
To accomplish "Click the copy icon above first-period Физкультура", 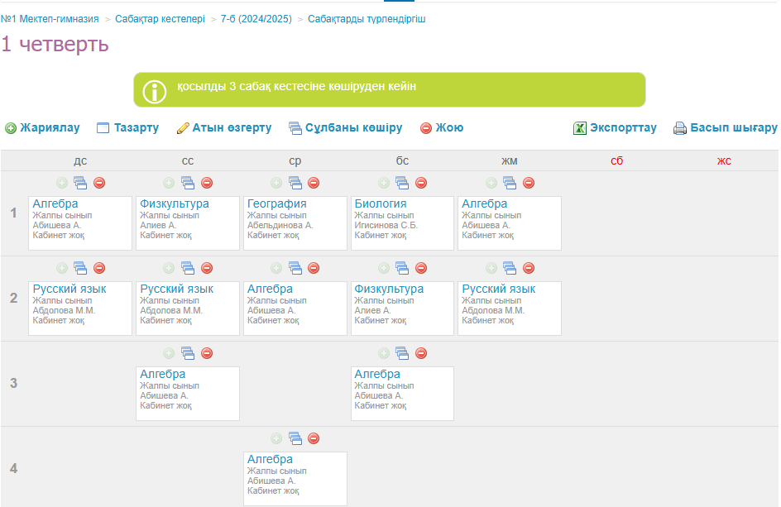I will (x=188, y=183).
